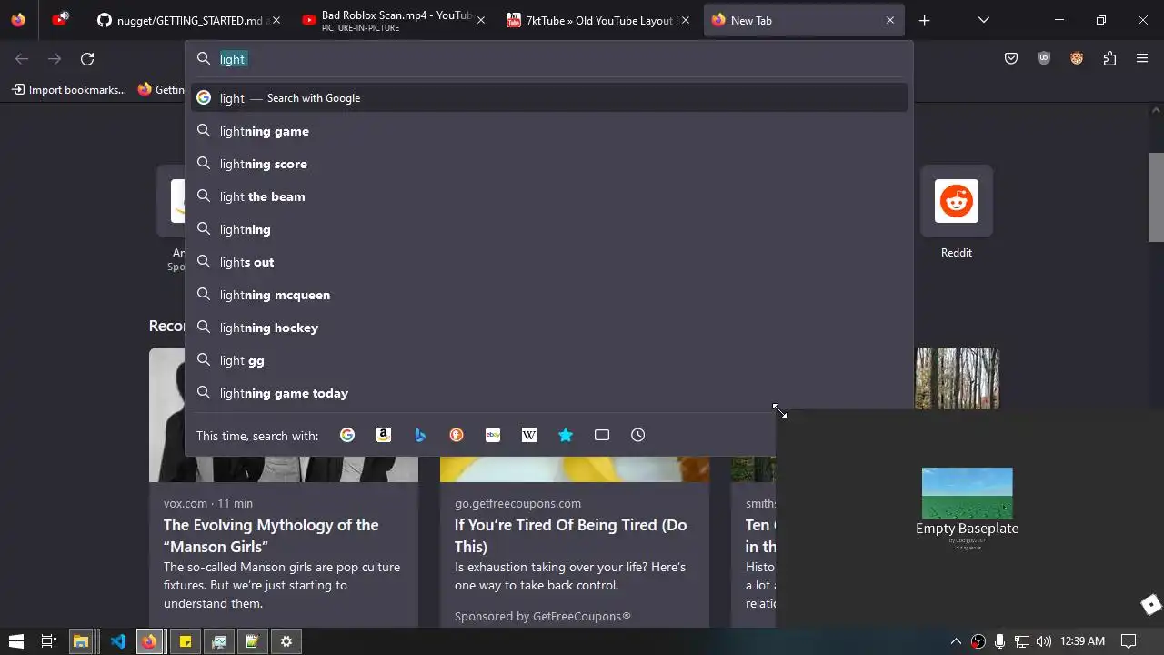Search with Google icon in one-off bar
The height and width of the screenshot is (655, 1164).
[347, 435]
